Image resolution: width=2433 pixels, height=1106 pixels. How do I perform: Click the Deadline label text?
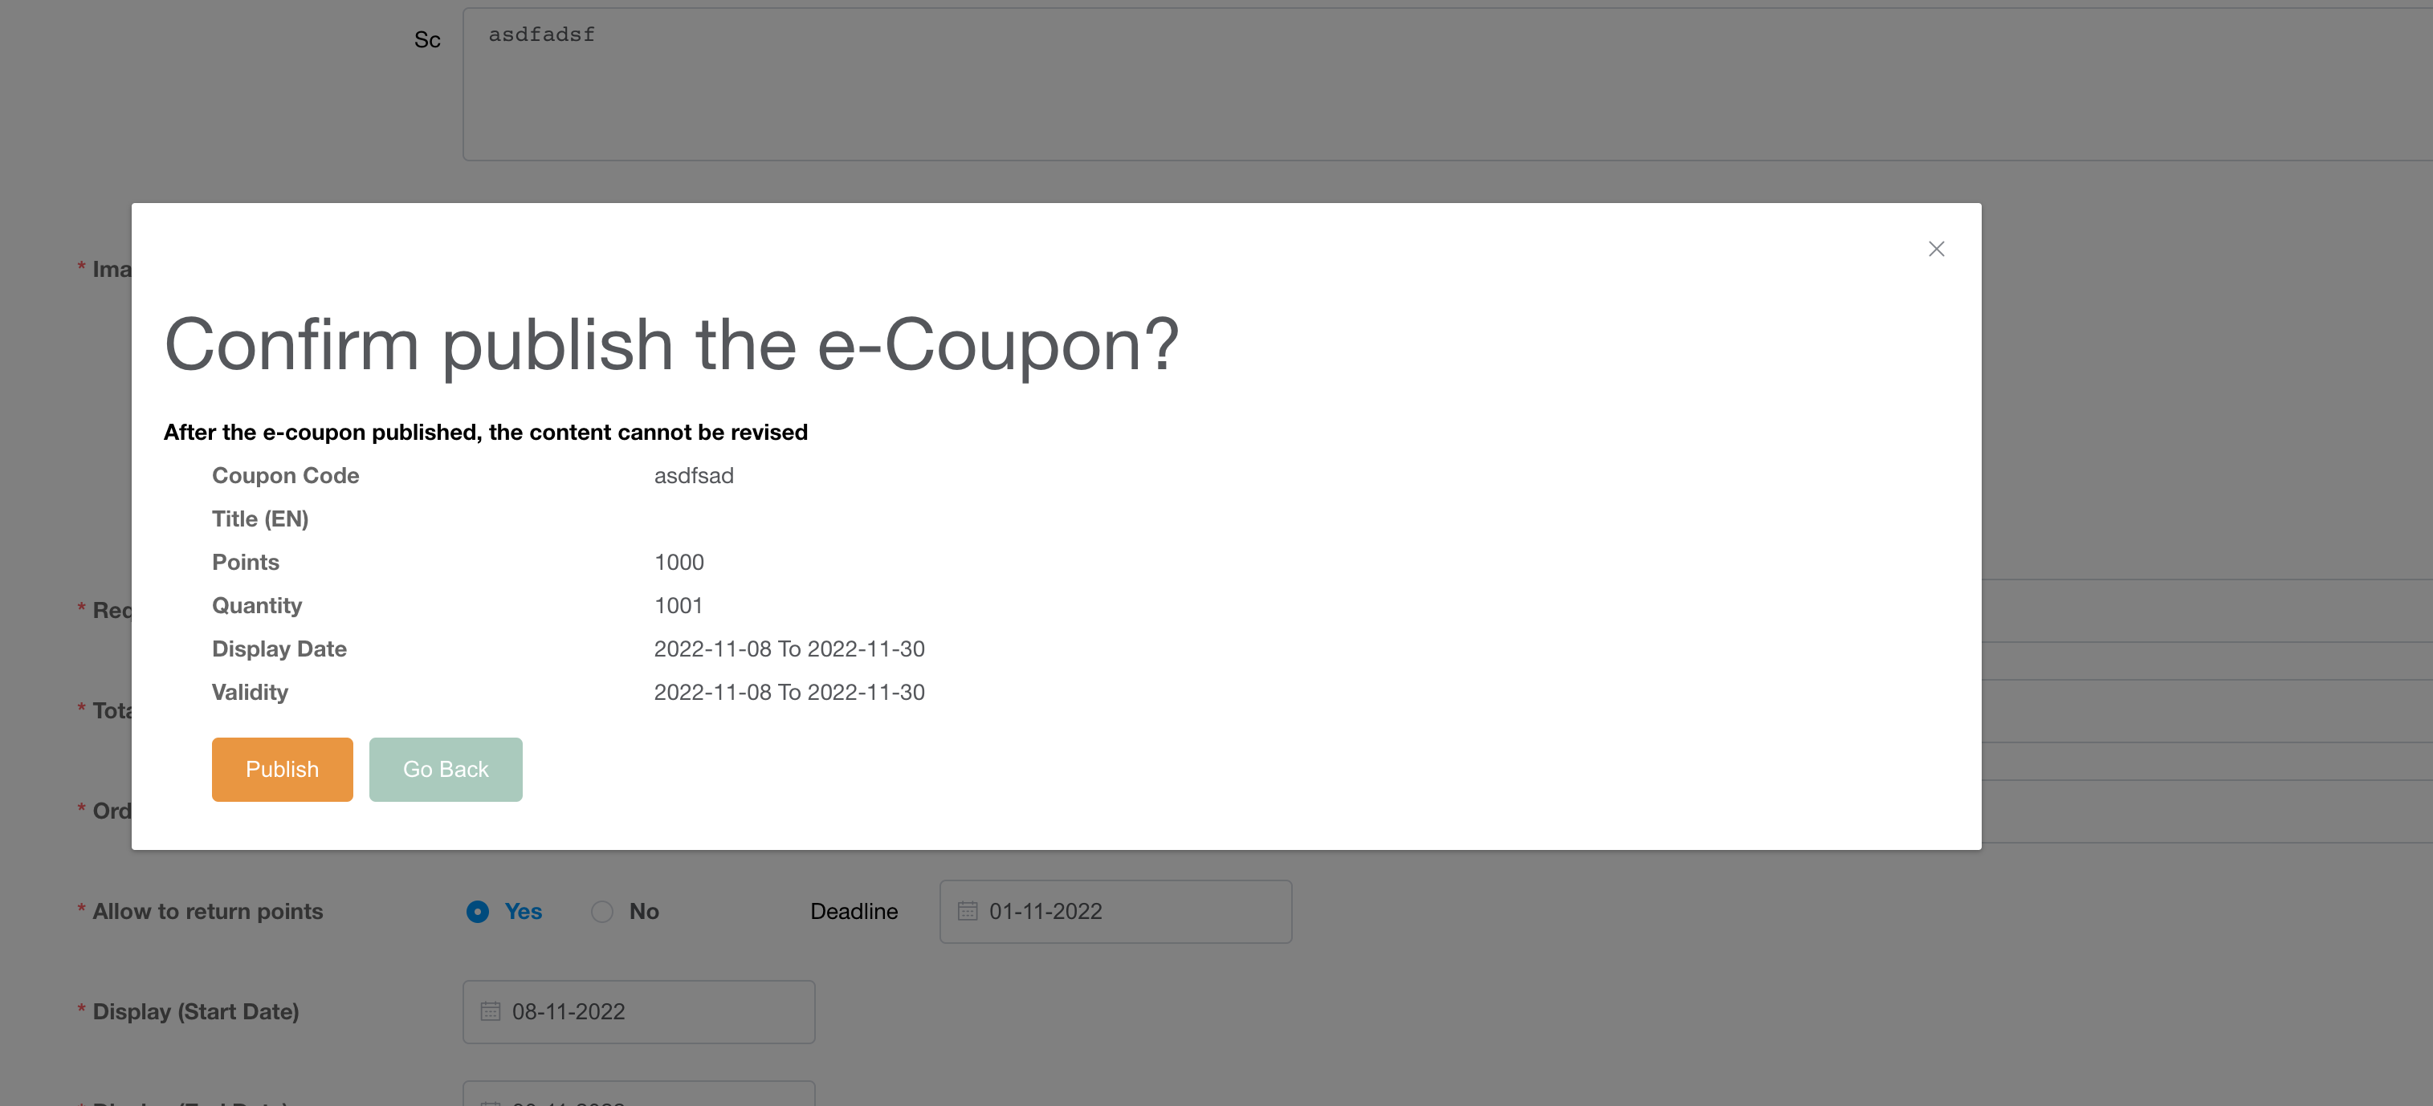point(854,912)
